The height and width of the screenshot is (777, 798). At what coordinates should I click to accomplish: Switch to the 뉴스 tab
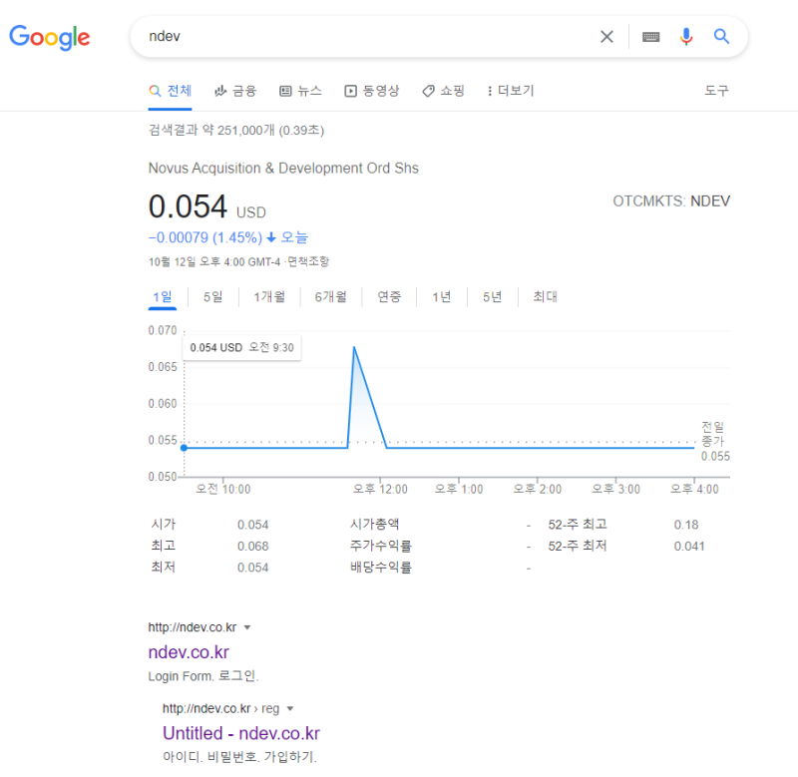[x=301, y=91]
